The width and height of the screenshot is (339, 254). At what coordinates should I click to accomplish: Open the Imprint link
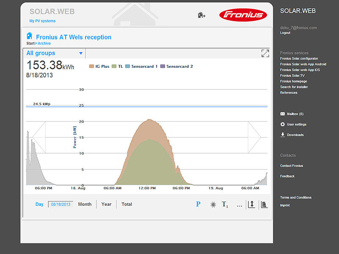(285, 205)
